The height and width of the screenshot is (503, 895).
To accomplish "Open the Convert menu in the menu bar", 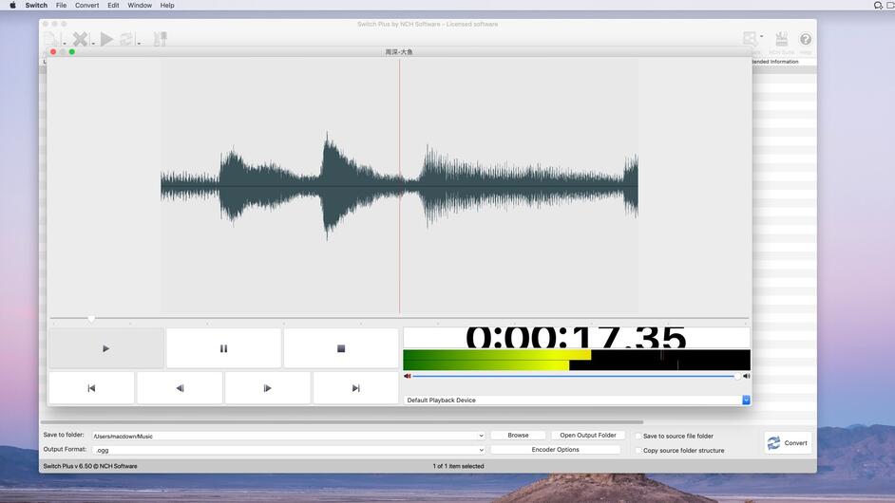I will (86, 5).
